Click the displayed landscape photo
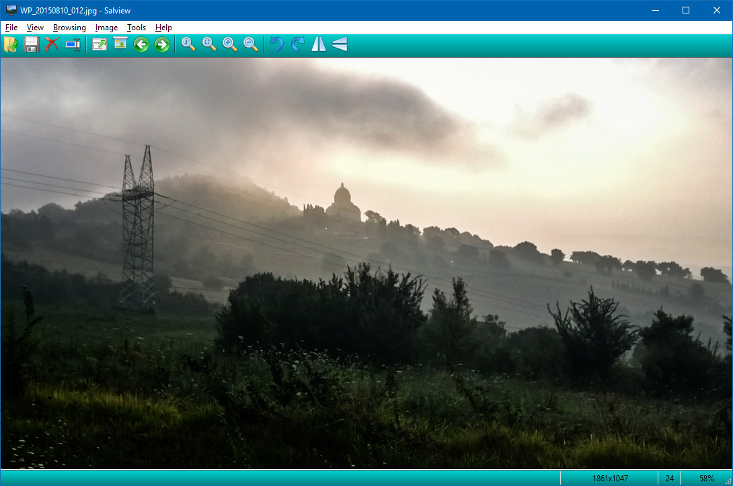The width and height of the screenshot is (733, 486). [x=366, y=264]
